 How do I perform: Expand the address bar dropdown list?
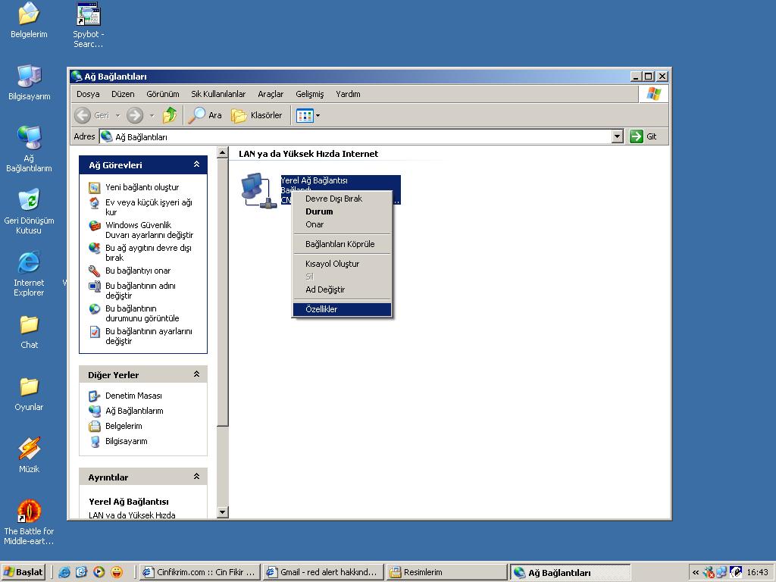click(x=617, y=136)
